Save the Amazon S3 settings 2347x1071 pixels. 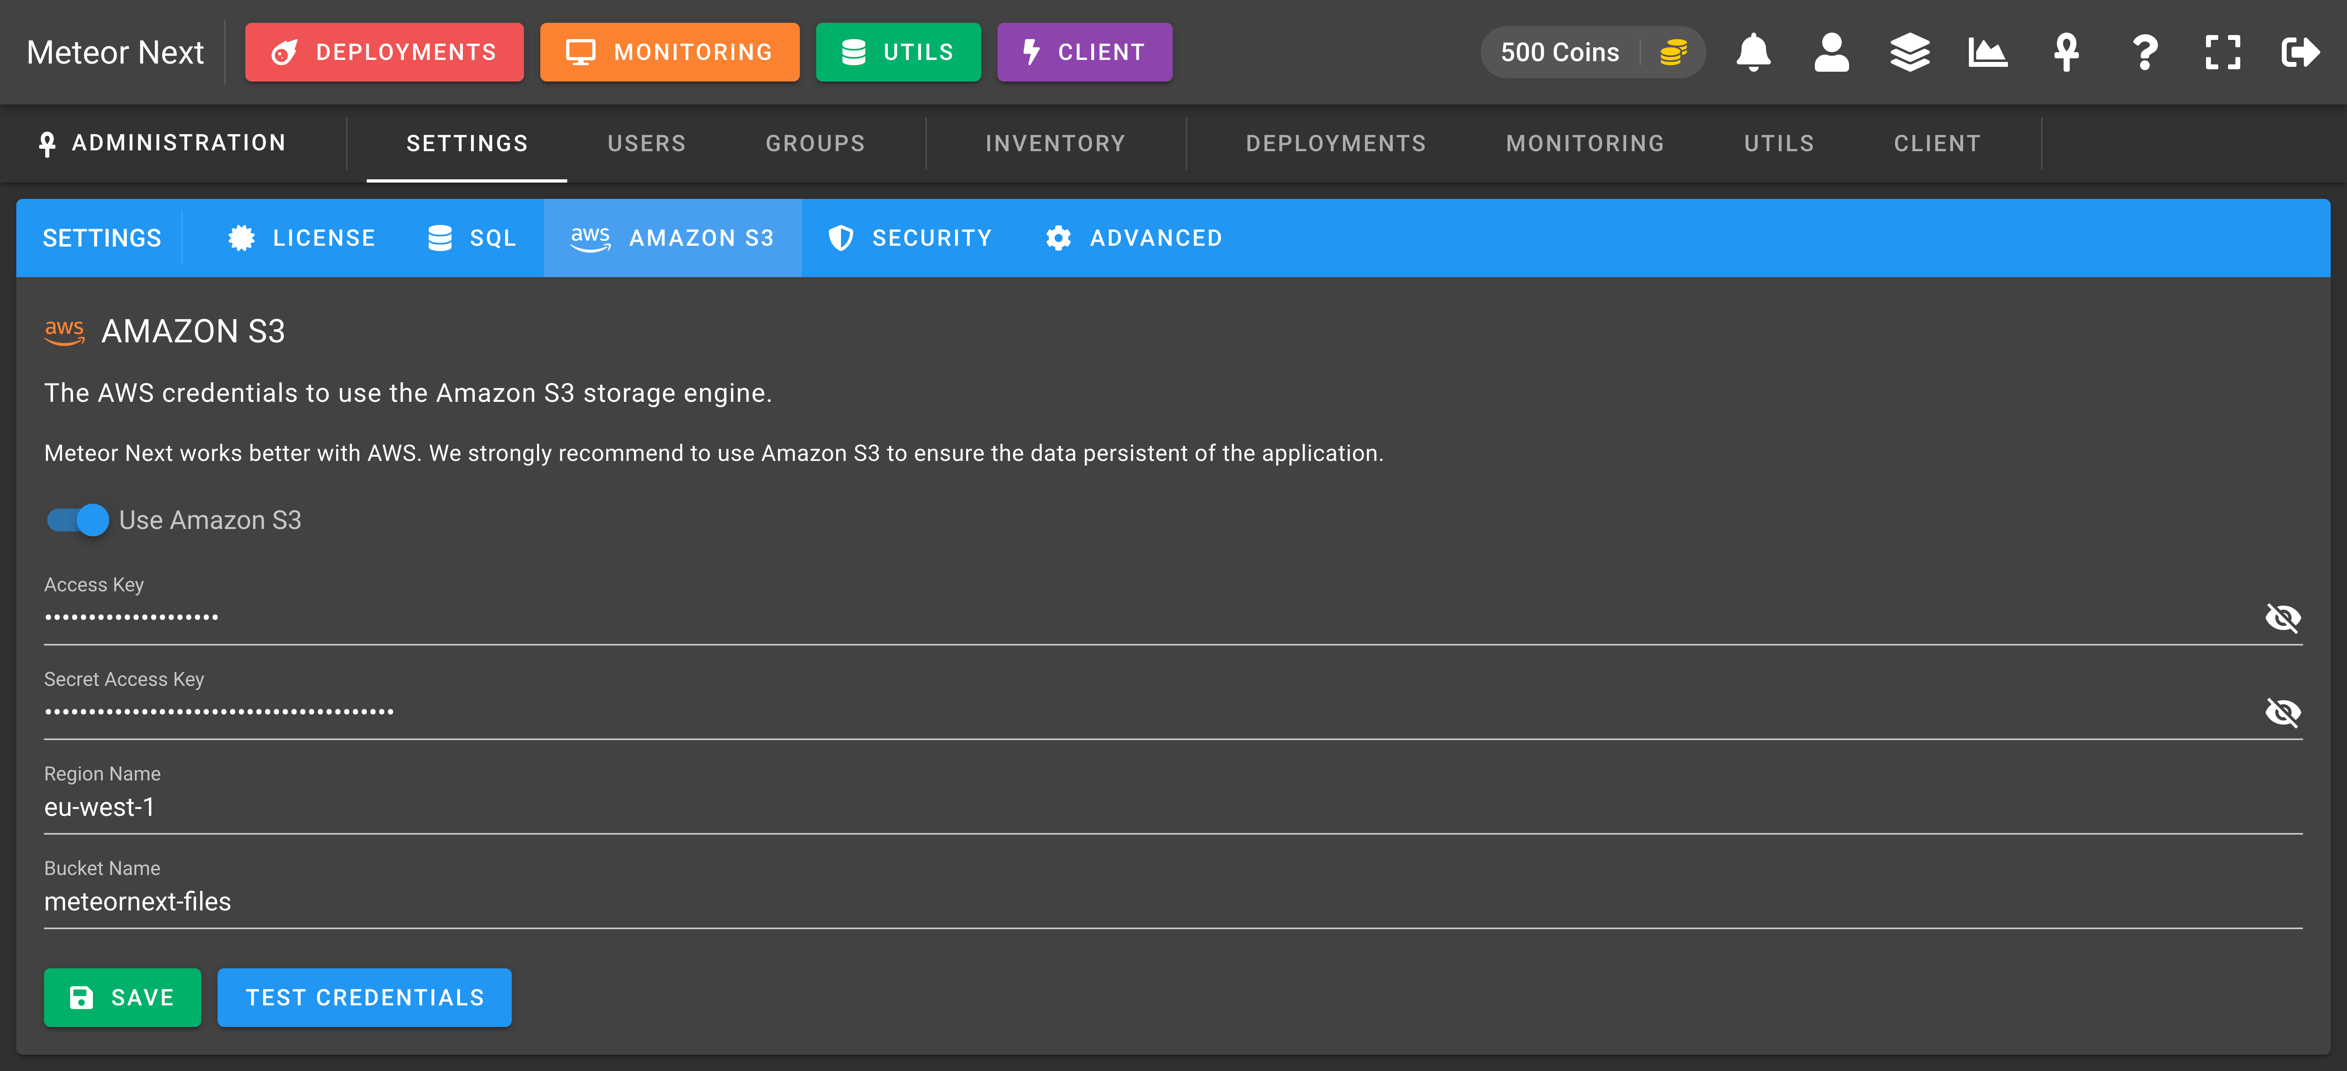tap(122, 997)
